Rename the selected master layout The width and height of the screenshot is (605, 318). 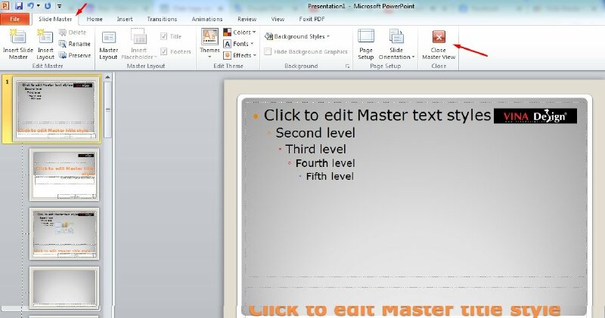[x=74, y=44]
